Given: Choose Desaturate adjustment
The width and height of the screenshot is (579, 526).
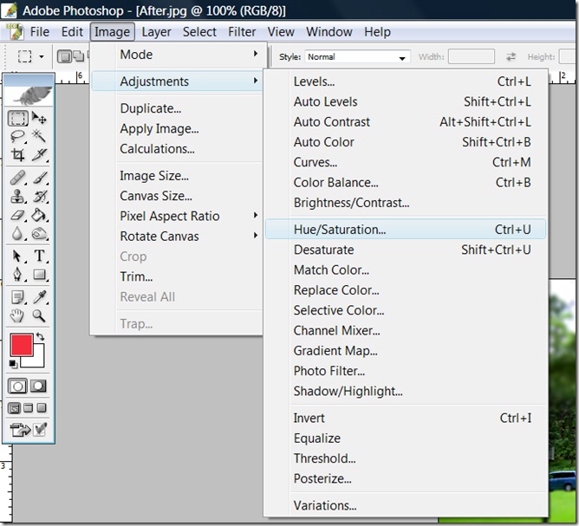Looking at the screenshot, I should point(406,250).
